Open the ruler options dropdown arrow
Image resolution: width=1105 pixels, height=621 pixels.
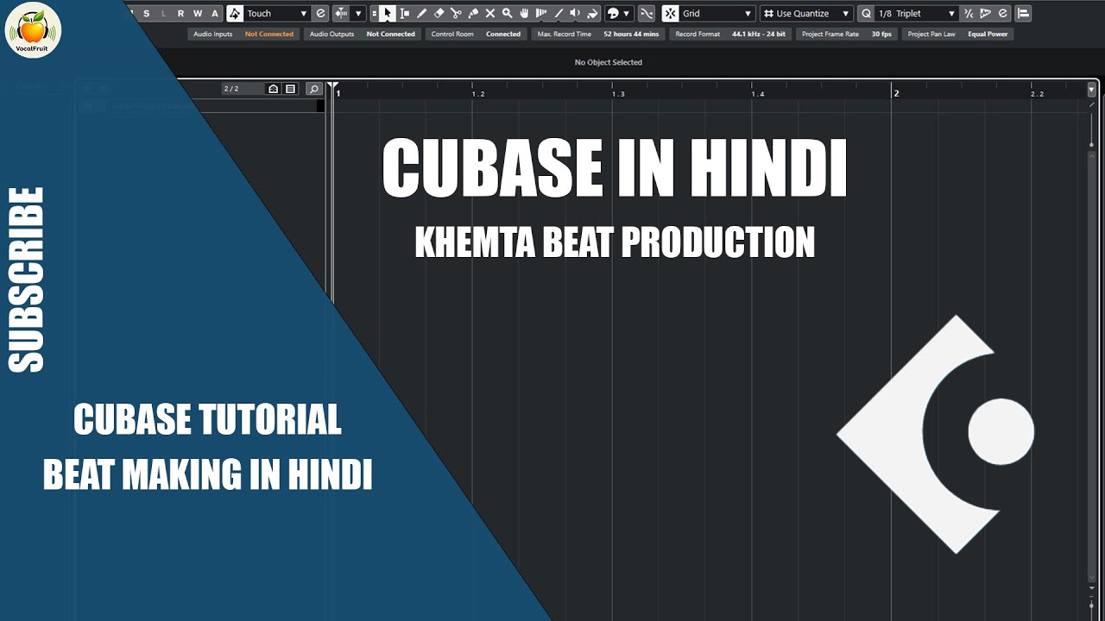click(1091, 89)
